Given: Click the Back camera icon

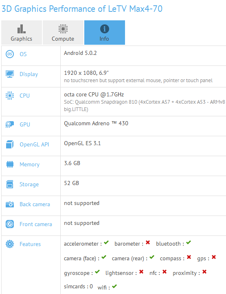Looking at the screenshot, I should coord(10,204).
